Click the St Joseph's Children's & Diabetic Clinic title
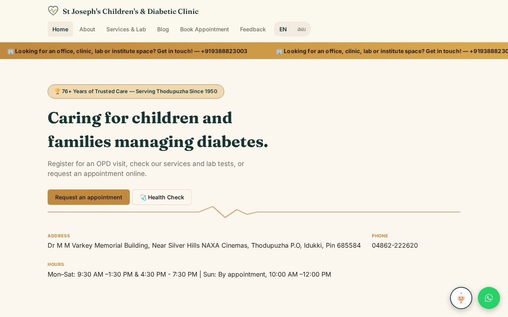The height and width of the screenshot is (317, 508). tap(131, 11)
